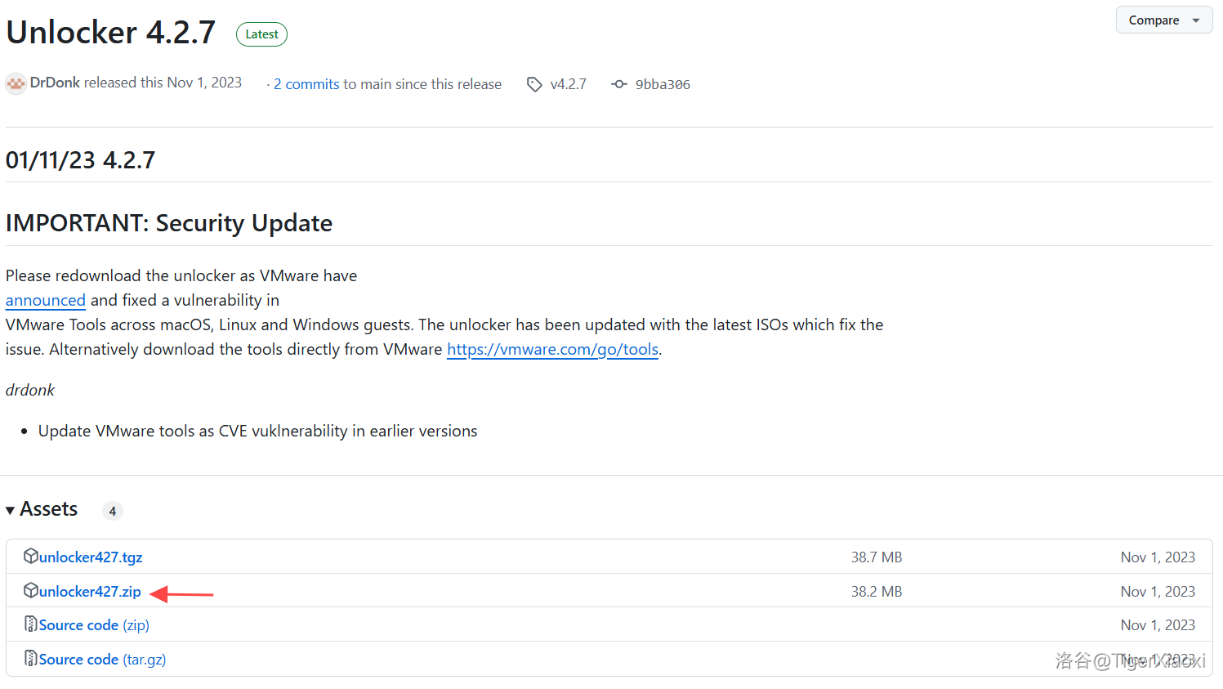
Task: Open the 'announced' vulnerability link
Action: [46, 301]
